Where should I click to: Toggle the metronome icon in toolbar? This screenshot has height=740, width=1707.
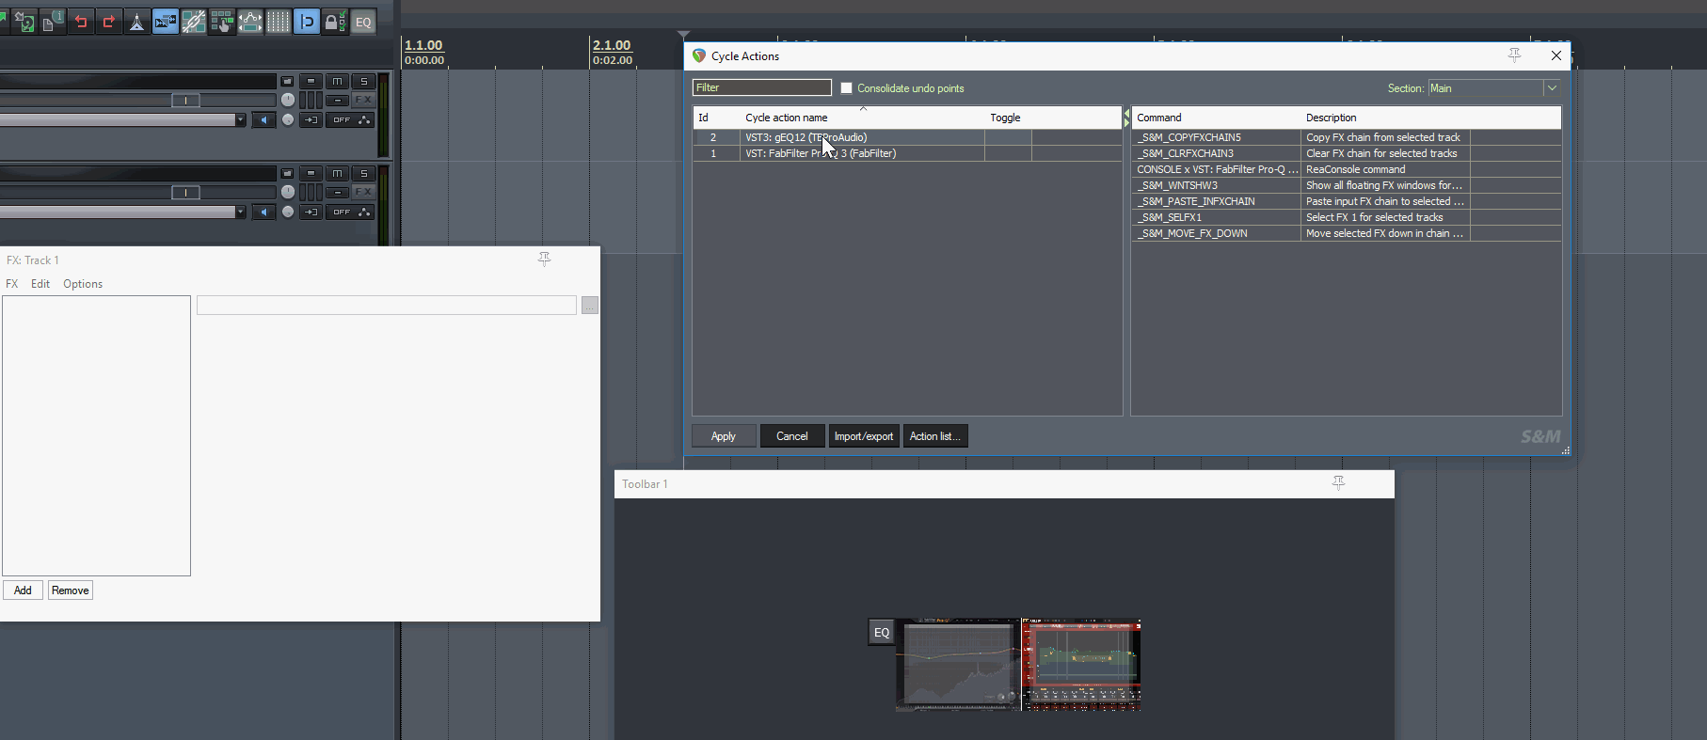pyautogui.click(x=137, y=22)
